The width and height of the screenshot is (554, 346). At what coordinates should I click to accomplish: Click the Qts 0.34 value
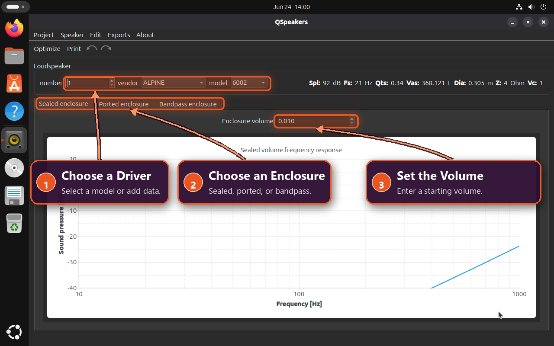pos(389,83)
